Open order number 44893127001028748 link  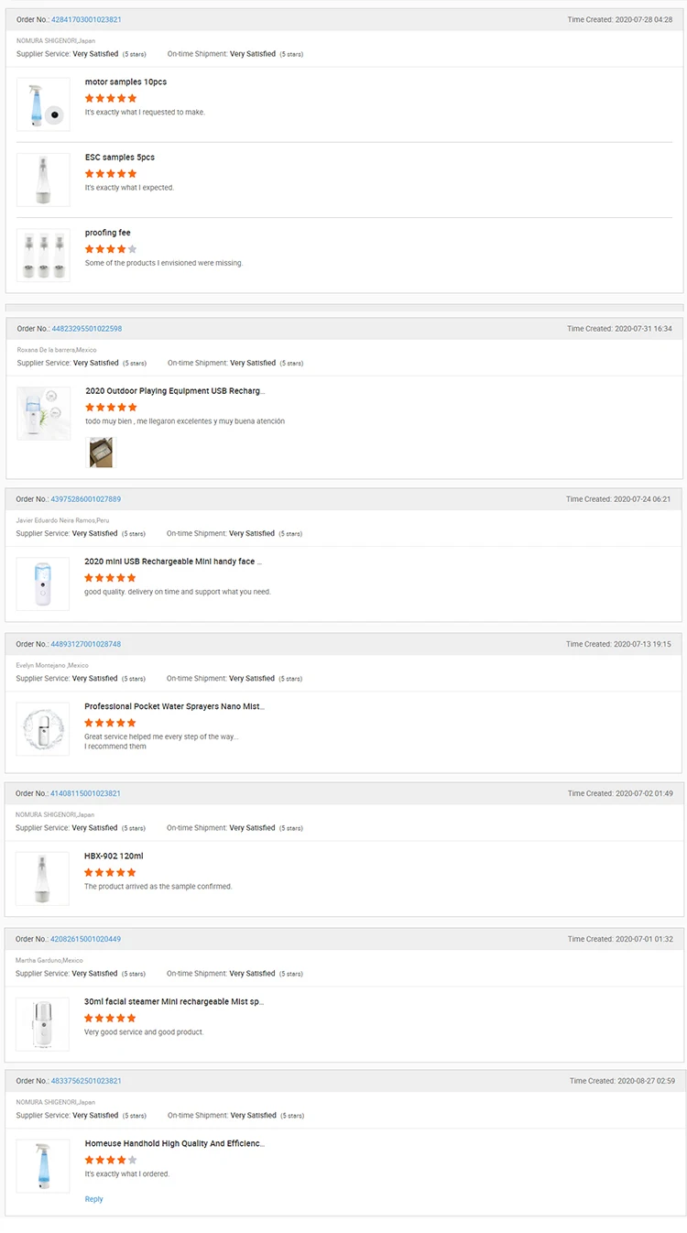(86, 644)
